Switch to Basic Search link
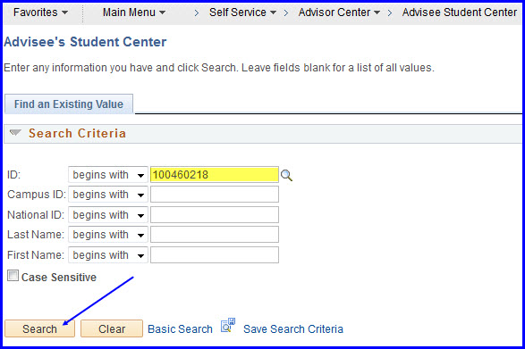525x349 pixels. coord(180,329)
